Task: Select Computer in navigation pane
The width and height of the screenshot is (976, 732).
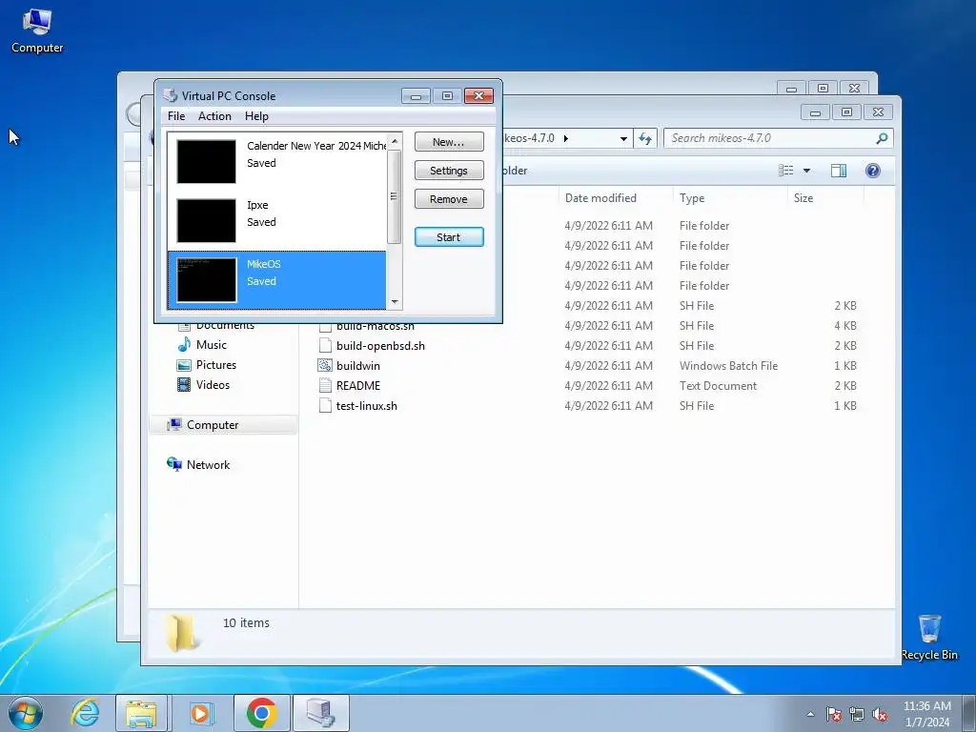Action: pos(213,424)
